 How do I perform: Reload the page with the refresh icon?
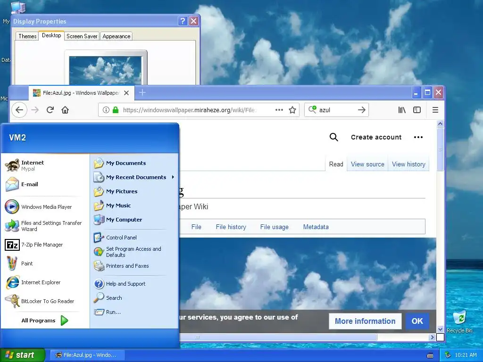click(50, 110)
